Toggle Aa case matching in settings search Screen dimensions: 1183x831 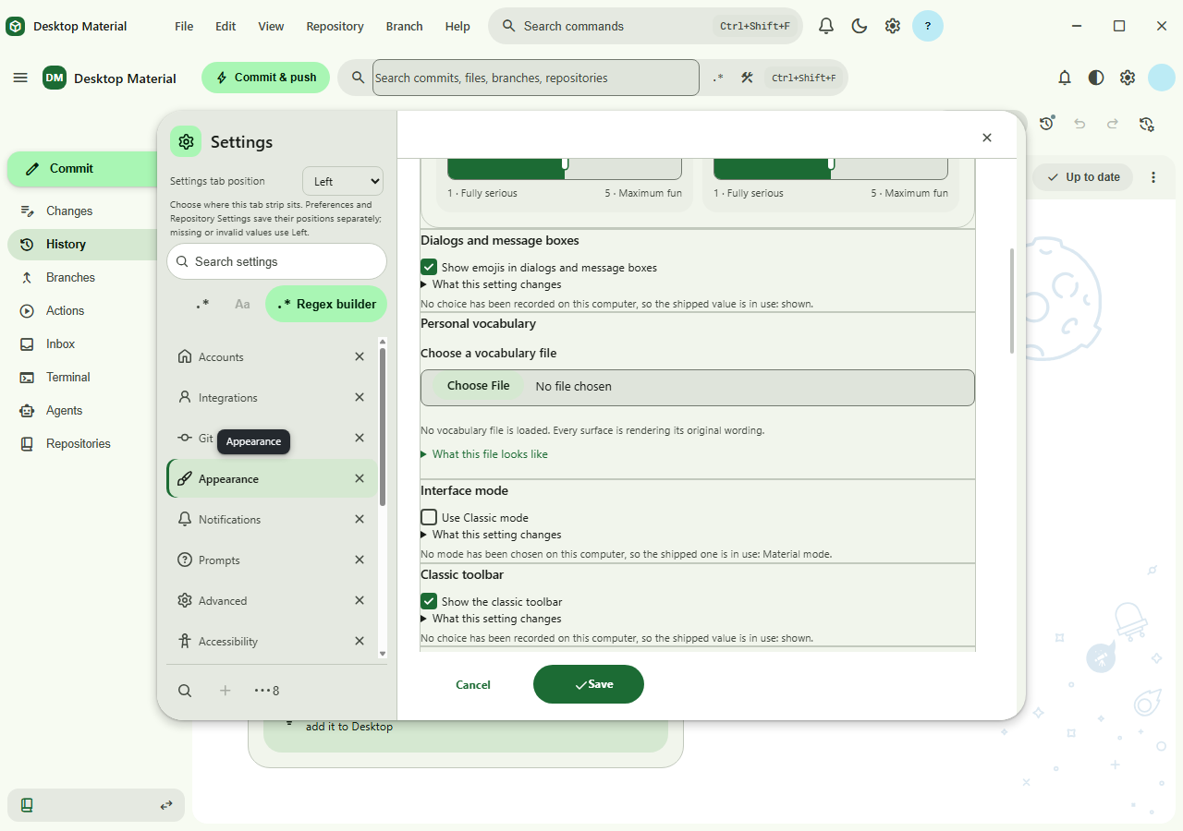pos(242,304)
